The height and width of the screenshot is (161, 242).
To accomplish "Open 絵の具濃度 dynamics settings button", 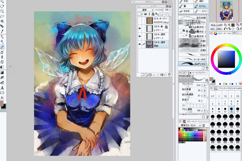I will tap(205, 95).
